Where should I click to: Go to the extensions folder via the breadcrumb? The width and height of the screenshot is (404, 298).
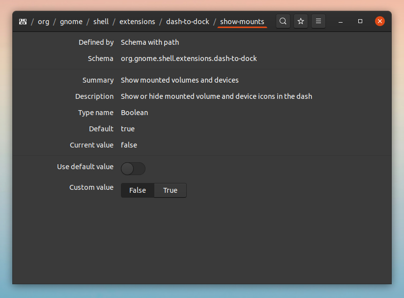(137, 21)
